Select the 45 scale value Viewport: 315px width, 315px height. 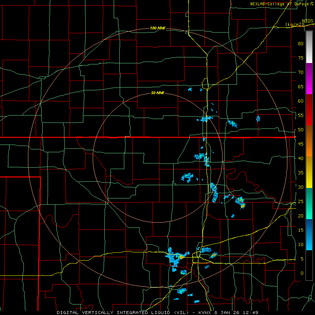pos(301,144)
